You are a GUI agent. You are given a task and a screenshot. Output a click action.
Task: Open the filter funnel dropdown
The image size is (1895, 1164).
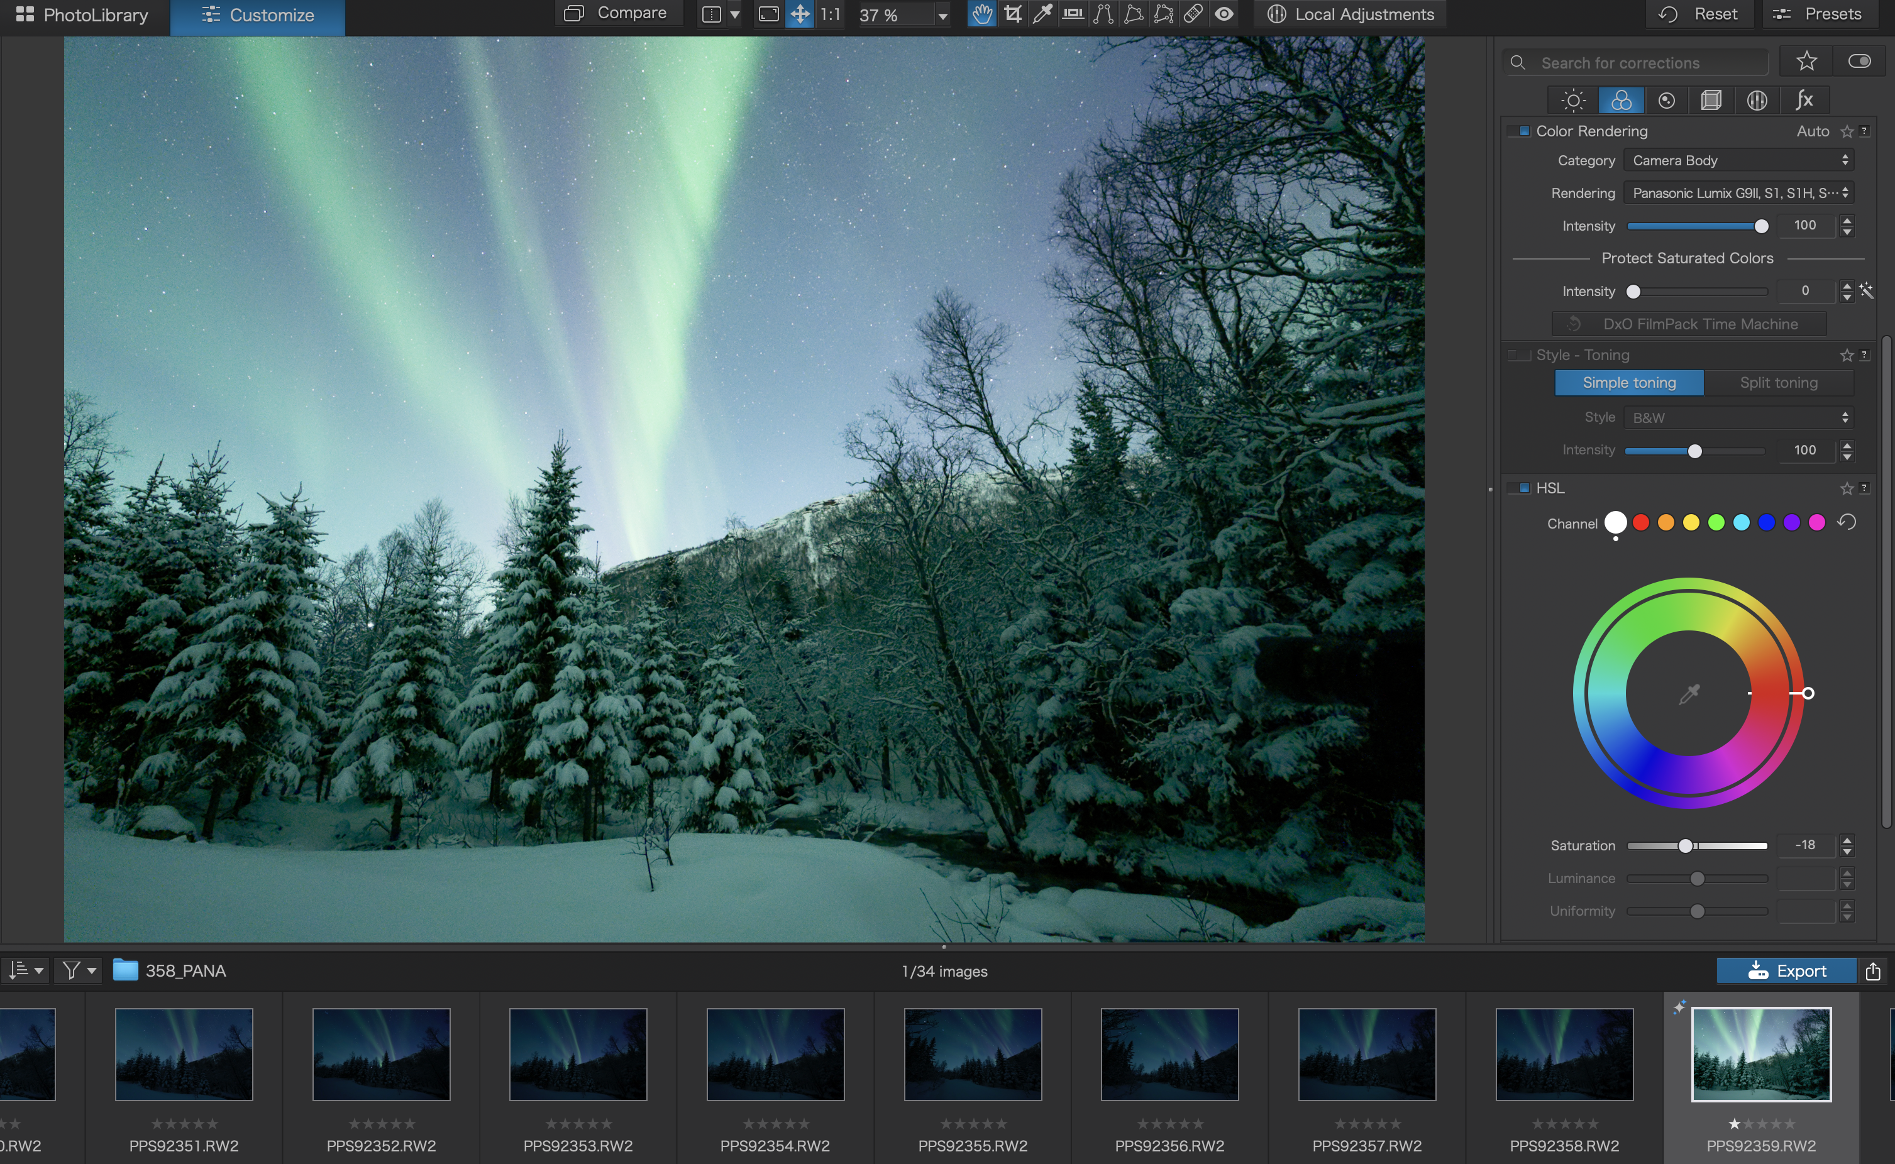(x=79, y=970)
